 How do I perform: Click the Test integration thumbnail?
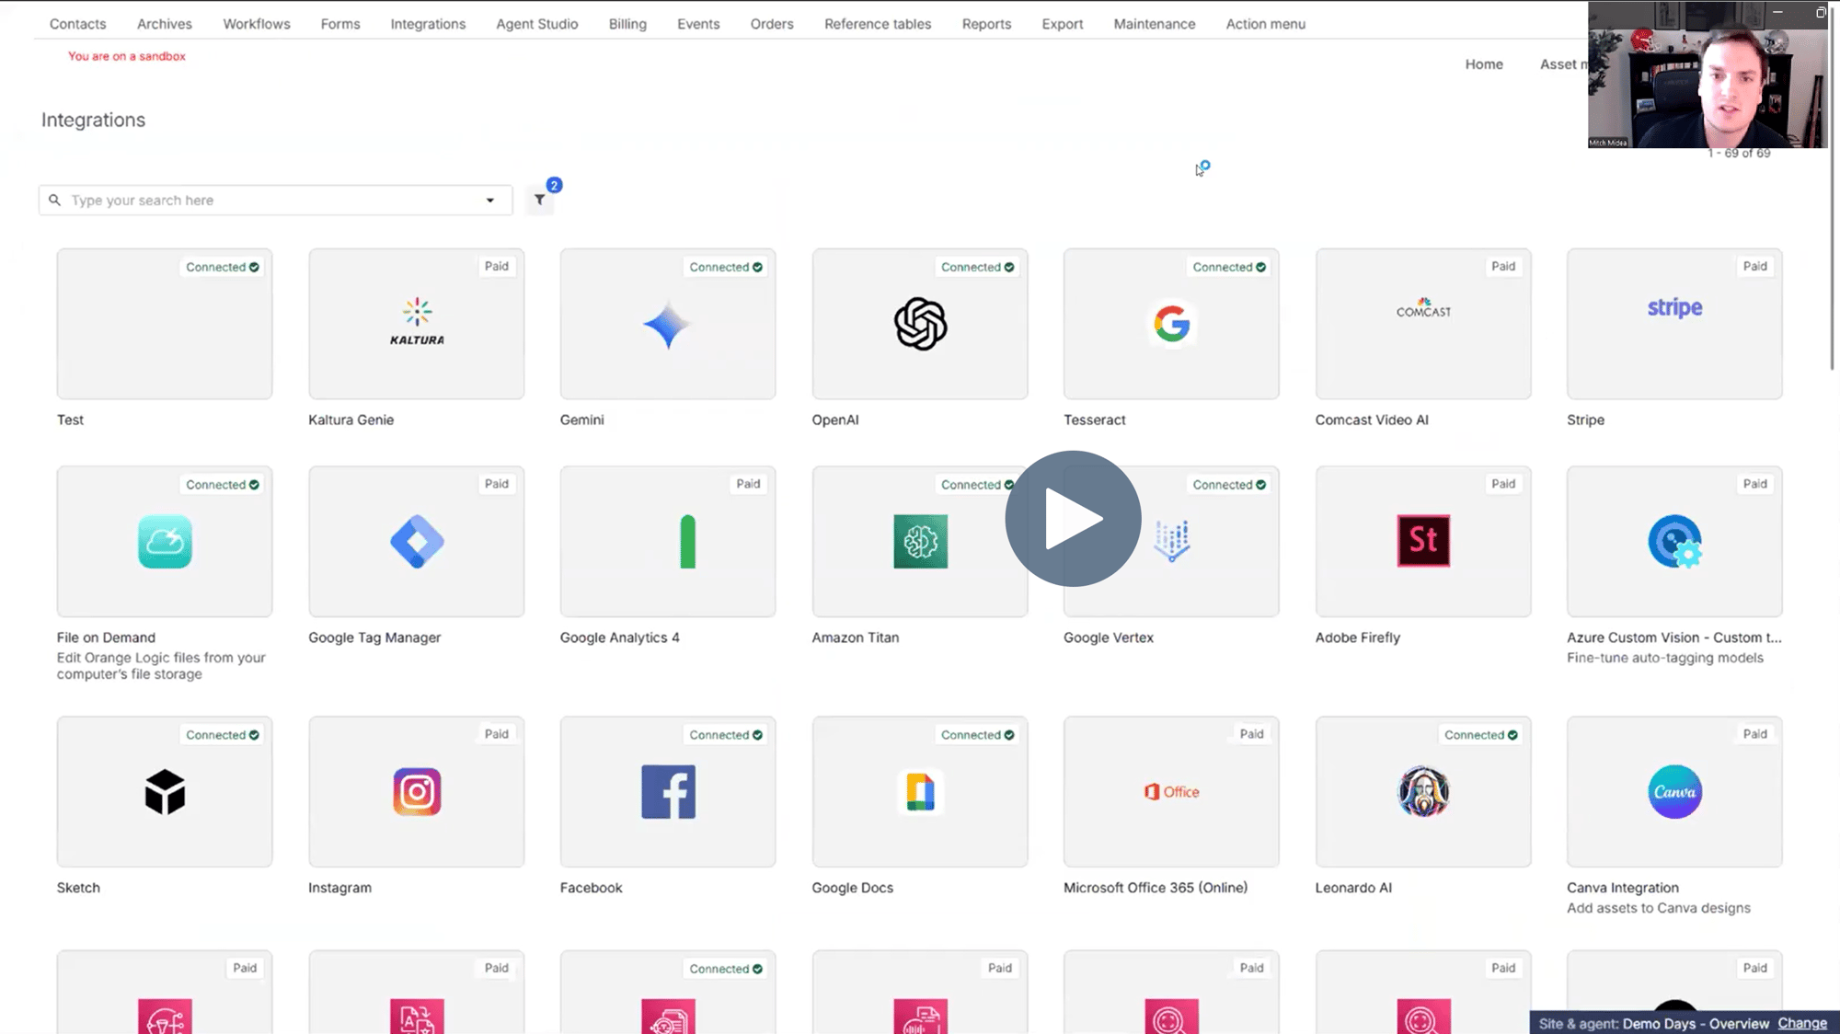(165, 324)
